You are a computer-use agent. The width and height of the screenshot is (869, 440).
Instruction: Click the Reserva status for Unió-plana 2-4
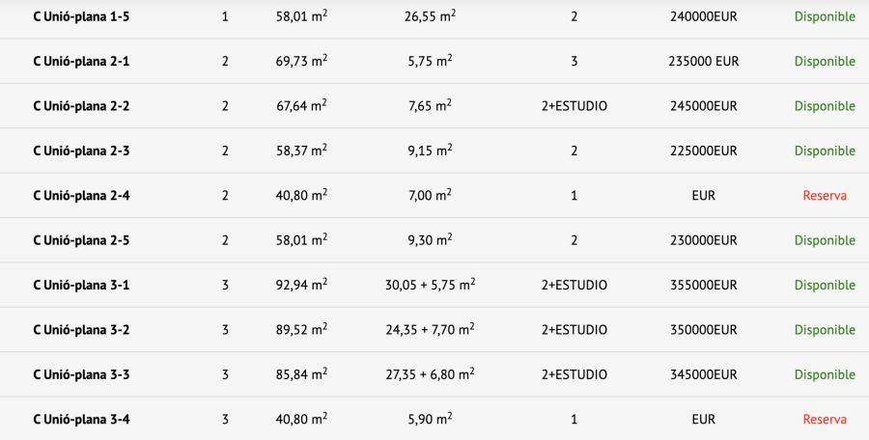tap(825, 196)
